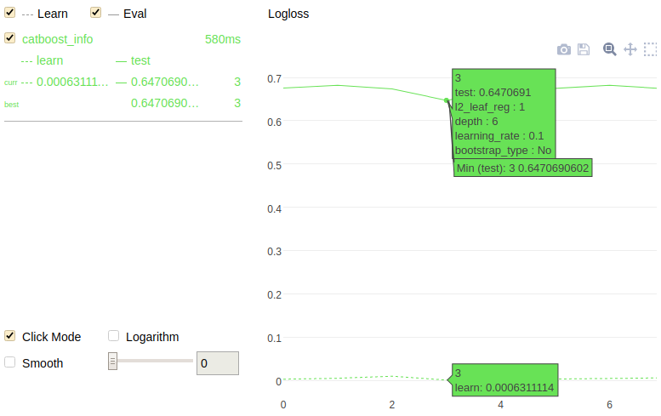Download plot as PNG camera icon
The image size is (661, 416).
[x=564, y=50]
